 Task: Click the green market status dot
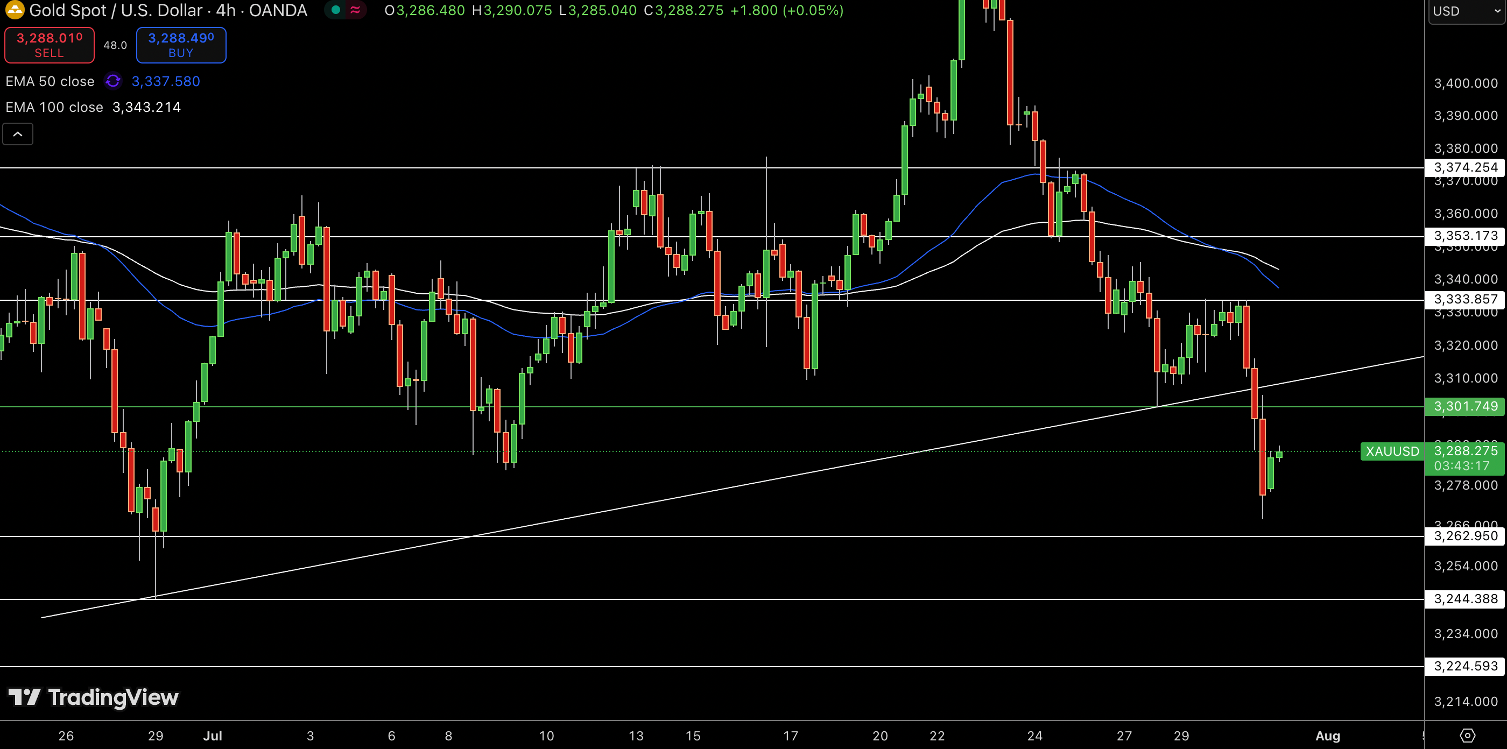coord(336,10)
